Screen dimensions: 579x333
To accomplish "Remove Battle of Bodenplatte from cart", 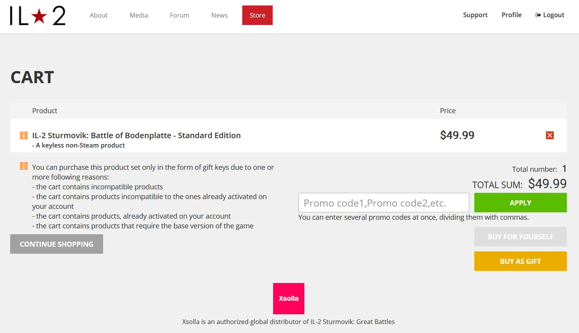I will (x=550, y=135).
